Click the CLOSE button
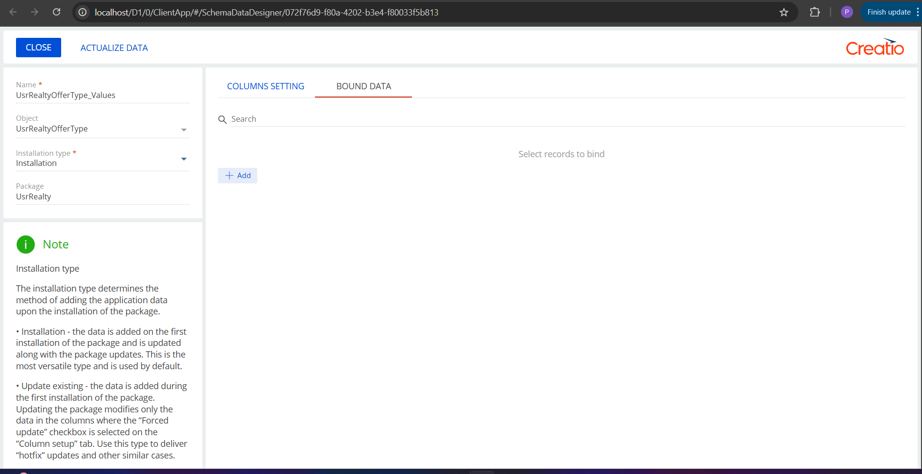 coord(38,48)
